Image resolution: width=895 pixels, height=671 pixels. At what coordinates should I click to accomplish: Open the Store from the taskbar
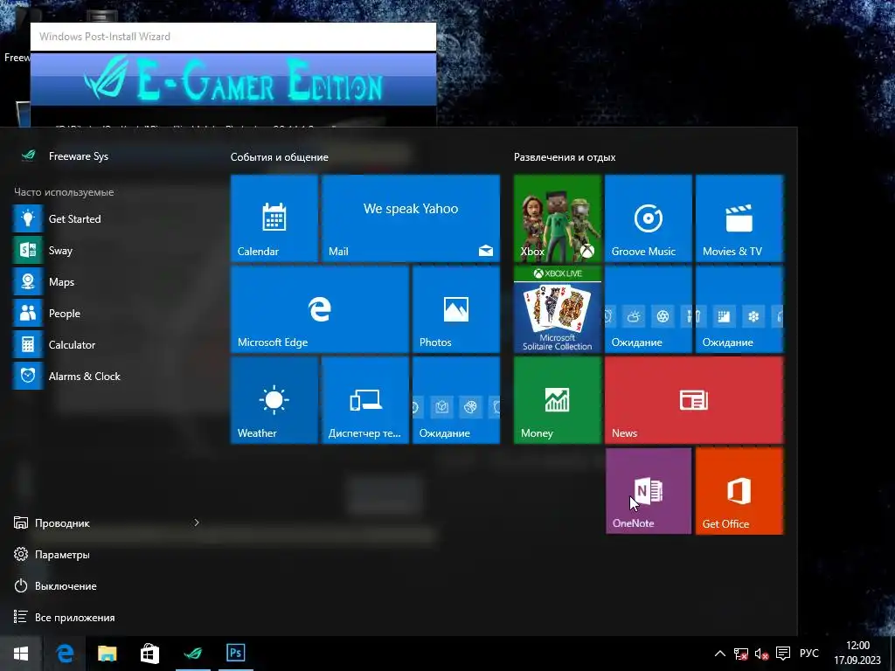coord(149,654)
